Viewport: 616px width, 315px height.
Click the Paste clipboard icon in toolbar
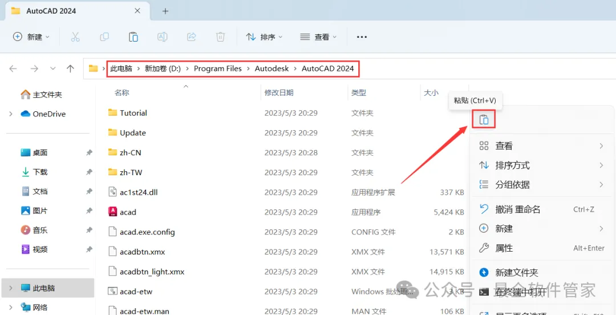coord(133,37)
